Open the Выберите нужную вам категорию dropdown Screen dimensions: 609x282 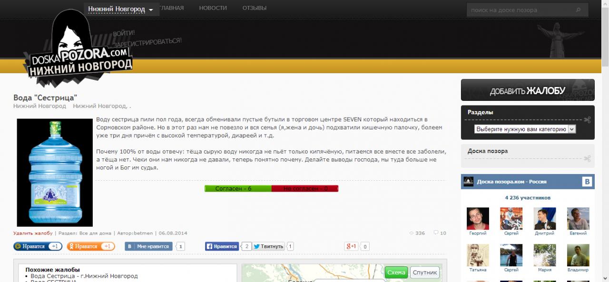point(525,129)
